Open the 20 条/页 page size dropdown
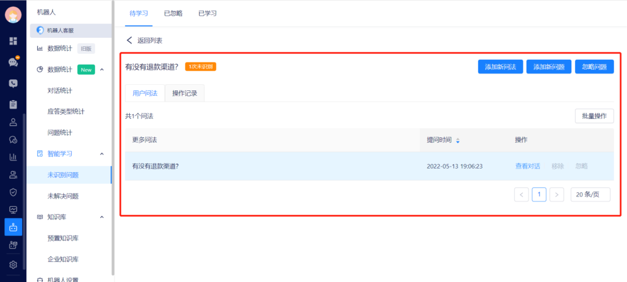 590,195
